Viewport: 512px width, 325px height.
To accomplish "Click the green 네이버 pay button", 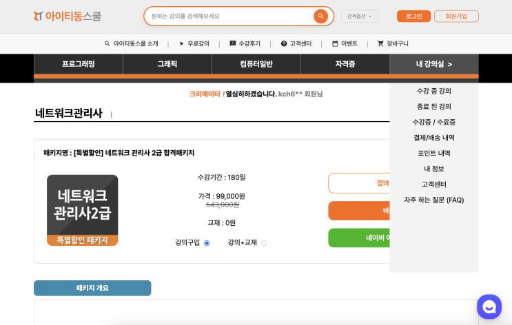I will 359,238.
